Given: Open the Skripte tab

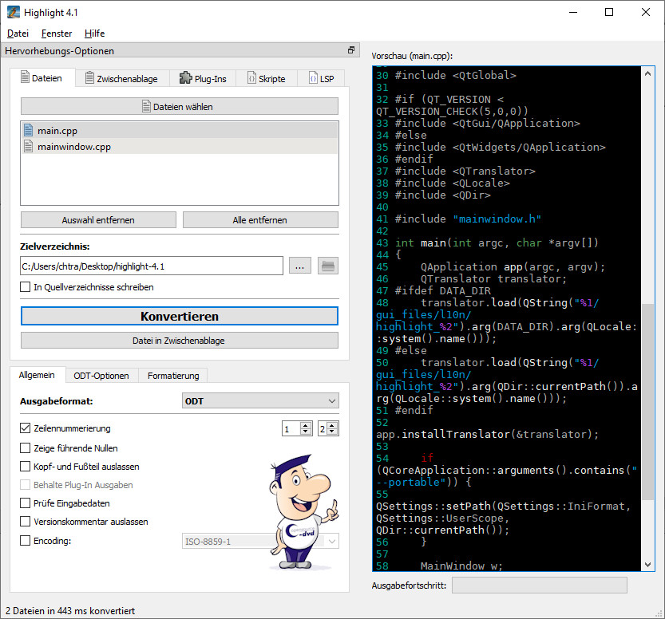Looking at the screenshot, I should tap(265, 79).
